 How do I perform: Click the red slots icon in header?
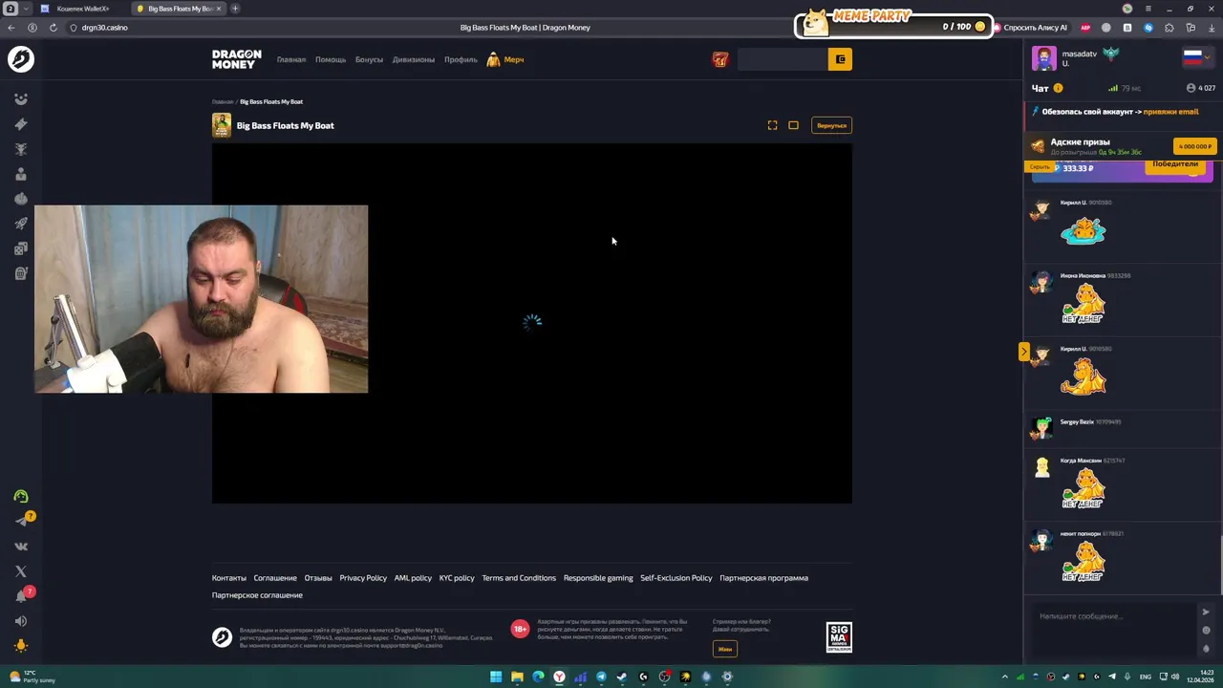click(720, 59)
